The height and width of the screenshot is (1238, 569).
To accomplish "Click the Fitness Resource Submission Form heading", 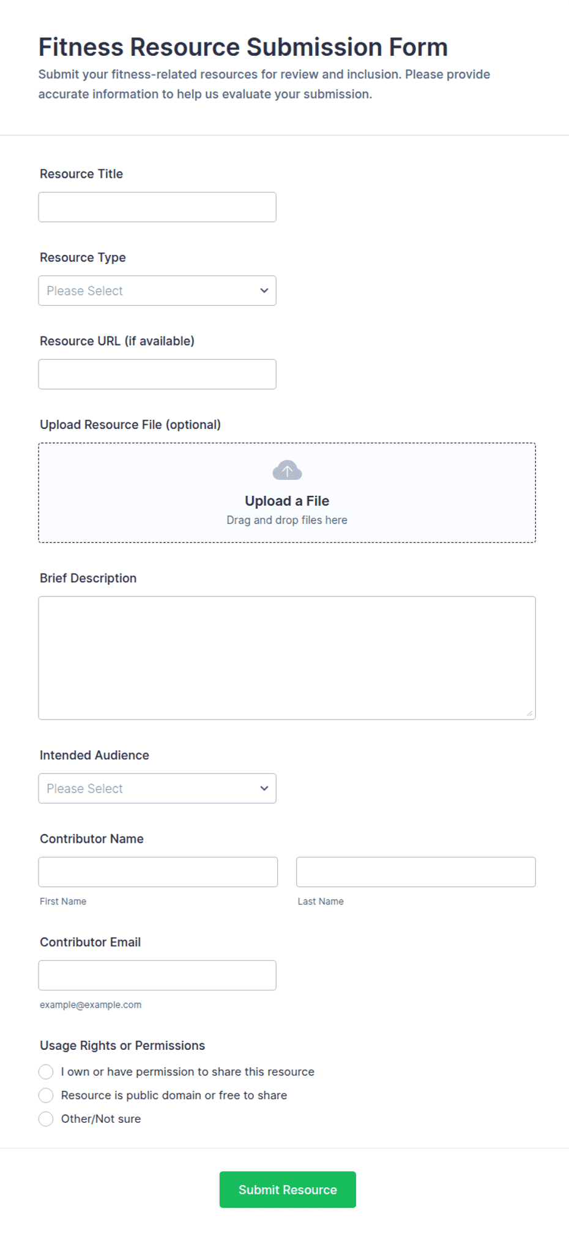I will 243,47.
